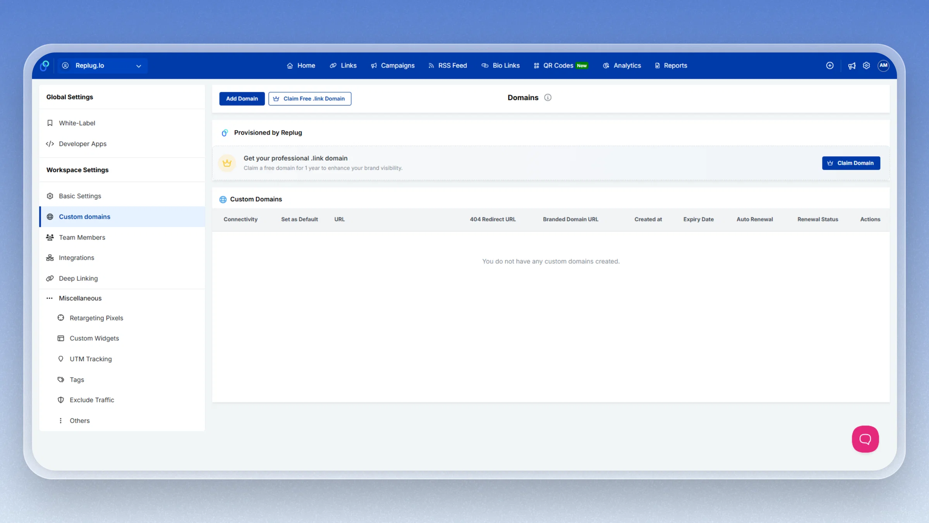Click the Custom Widgets layout icon

point(61,338)
